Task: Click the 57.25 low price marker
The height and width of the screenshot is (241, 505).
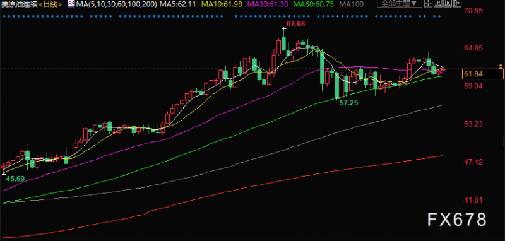Action: (350, 103)
